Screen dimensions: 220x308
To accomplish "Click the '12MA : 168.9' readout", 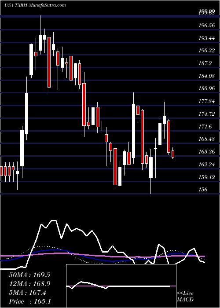I will [x=29, y=284].
